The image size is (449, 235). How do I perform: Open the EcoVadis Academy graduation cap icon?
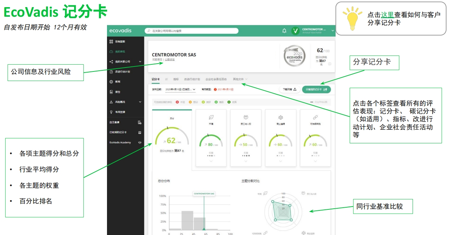pos(139,142)
